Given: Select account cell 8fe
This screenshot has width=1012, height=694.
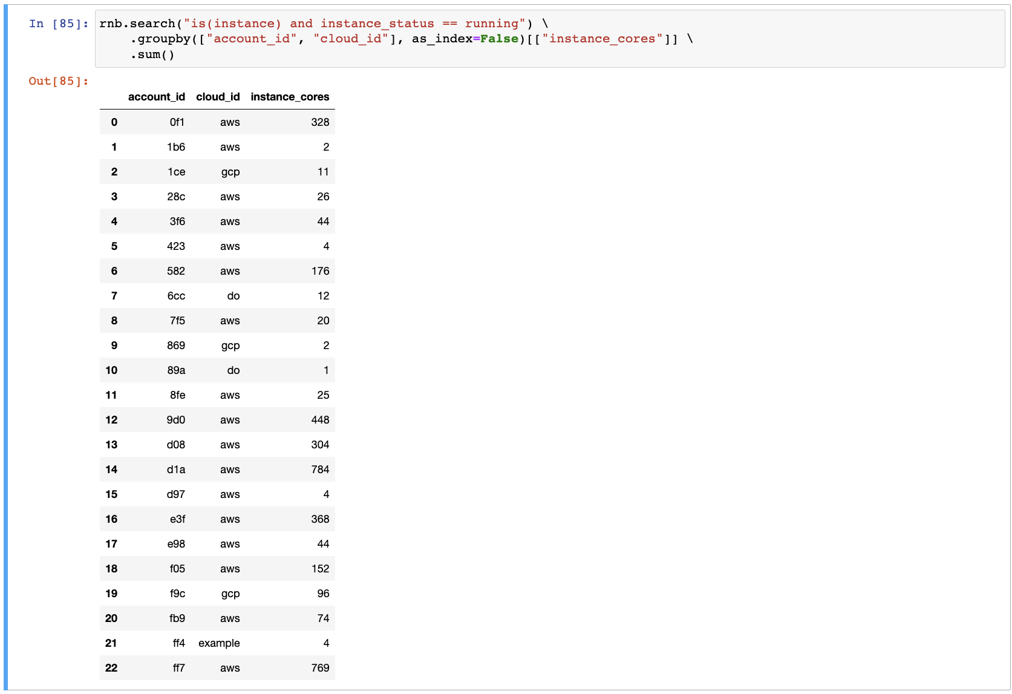Looking at the screenshot, I should tap(177, 395).
